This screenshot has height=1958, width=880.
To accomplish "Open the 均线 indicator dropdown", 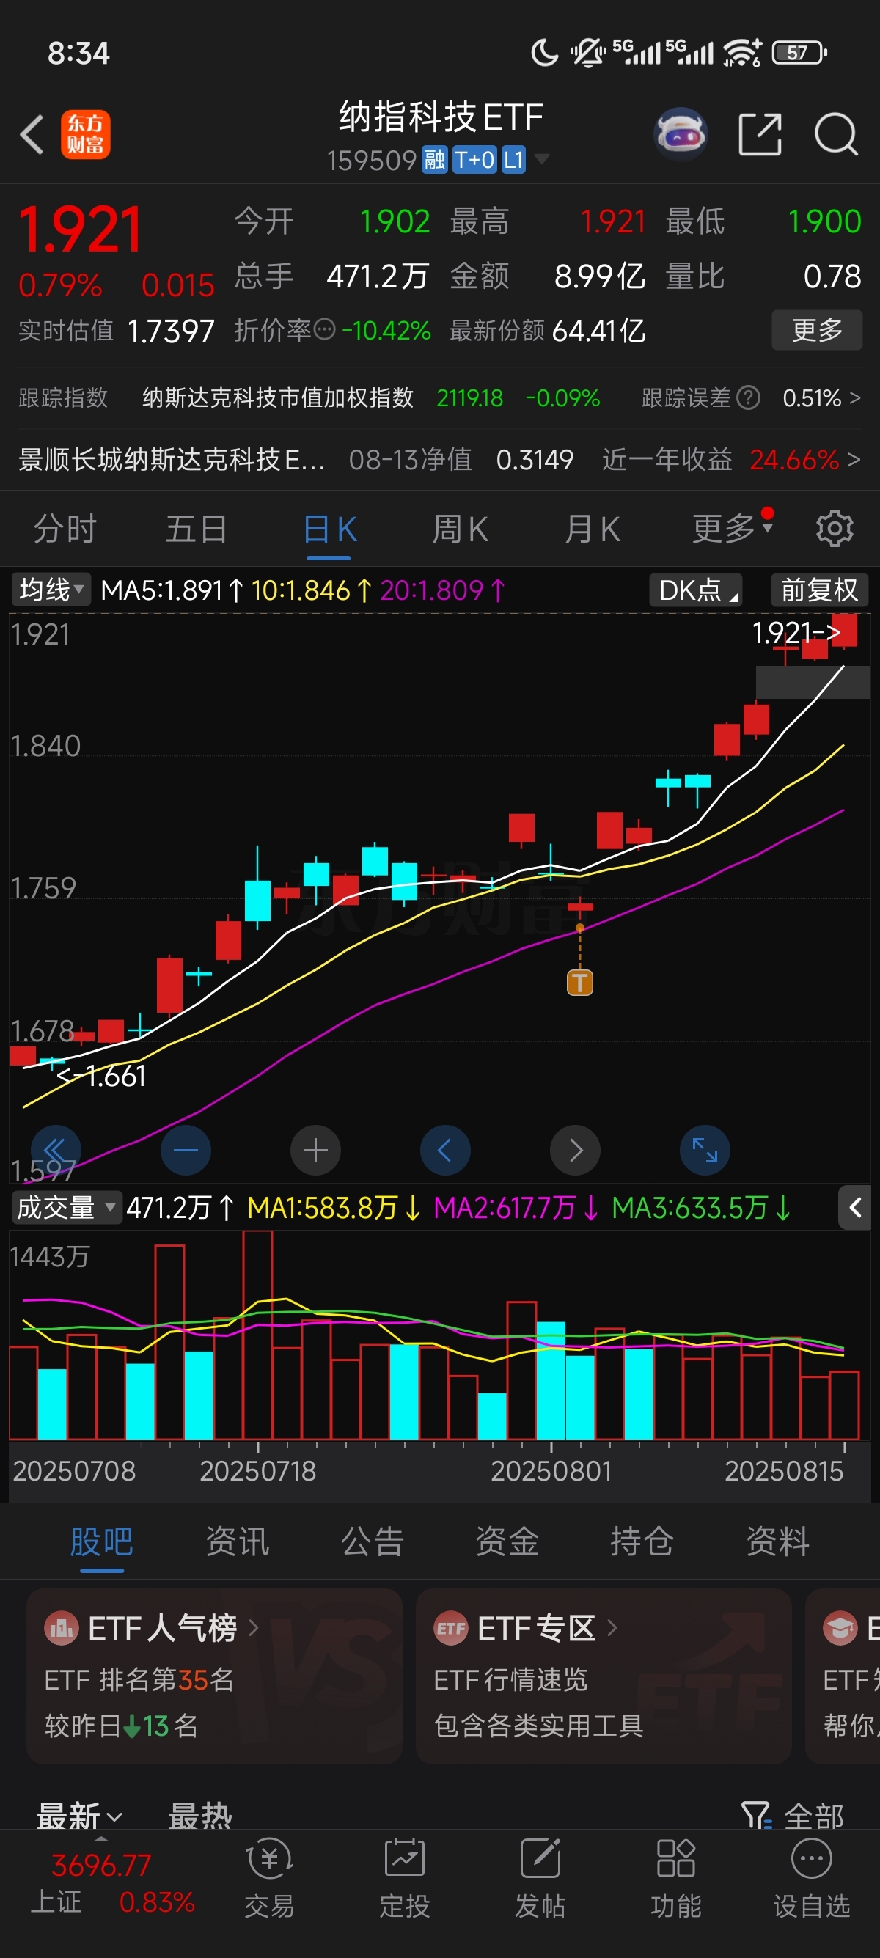I will pyautogui.click(x=51, y=590).
